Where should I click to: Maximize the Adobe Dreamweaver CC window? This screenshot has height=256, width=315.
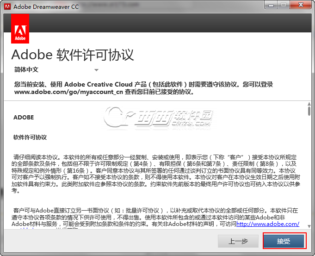[x=284, y=5]
